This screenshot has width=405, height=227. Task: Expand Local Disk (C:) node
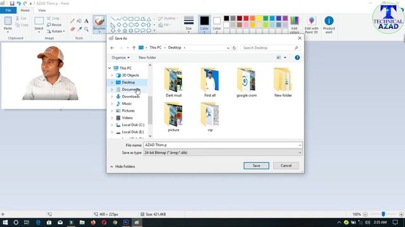(x=112, y=125)
